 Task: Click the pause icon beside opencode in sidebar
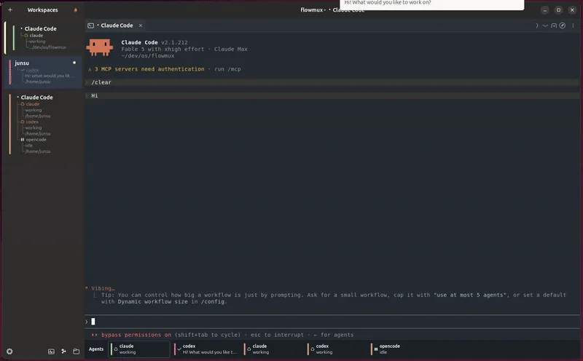click(x=23, y=140)
